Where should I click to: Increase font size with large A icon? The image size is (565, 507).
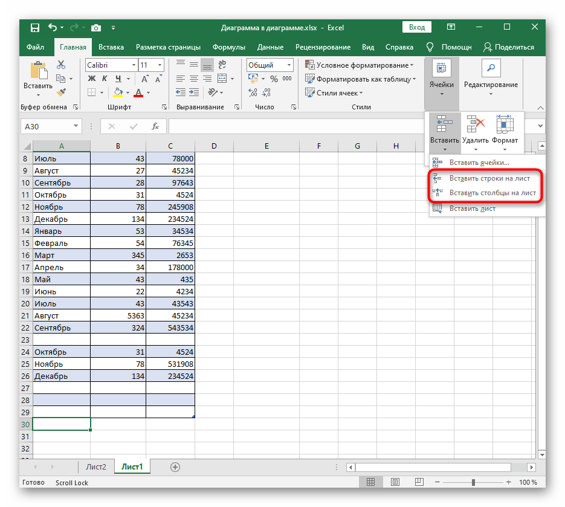(145, 79)
